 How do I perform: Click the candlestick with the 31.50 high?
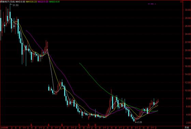click(10, 15)
